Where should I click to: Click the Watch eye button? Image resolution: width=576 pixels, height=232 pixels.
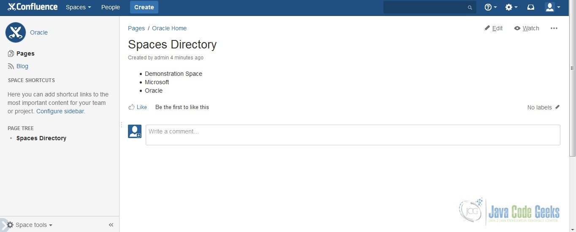tap(527, 28)
